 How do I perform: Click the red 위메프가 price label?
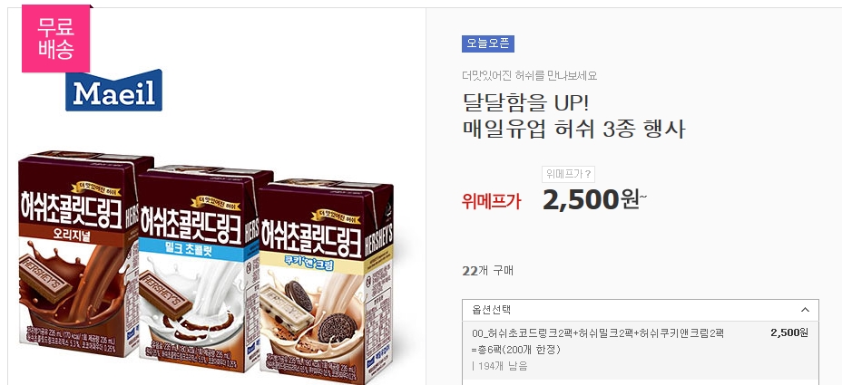click(491, 201)
